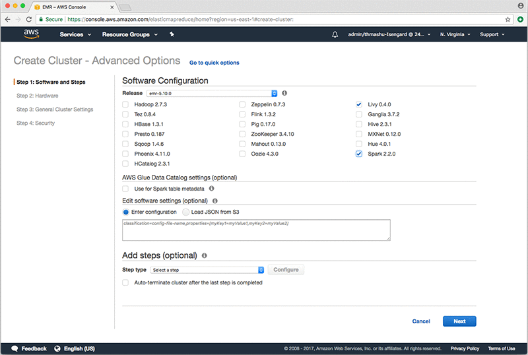
Task: Expand the Services menu
Action: pos(75,34)
